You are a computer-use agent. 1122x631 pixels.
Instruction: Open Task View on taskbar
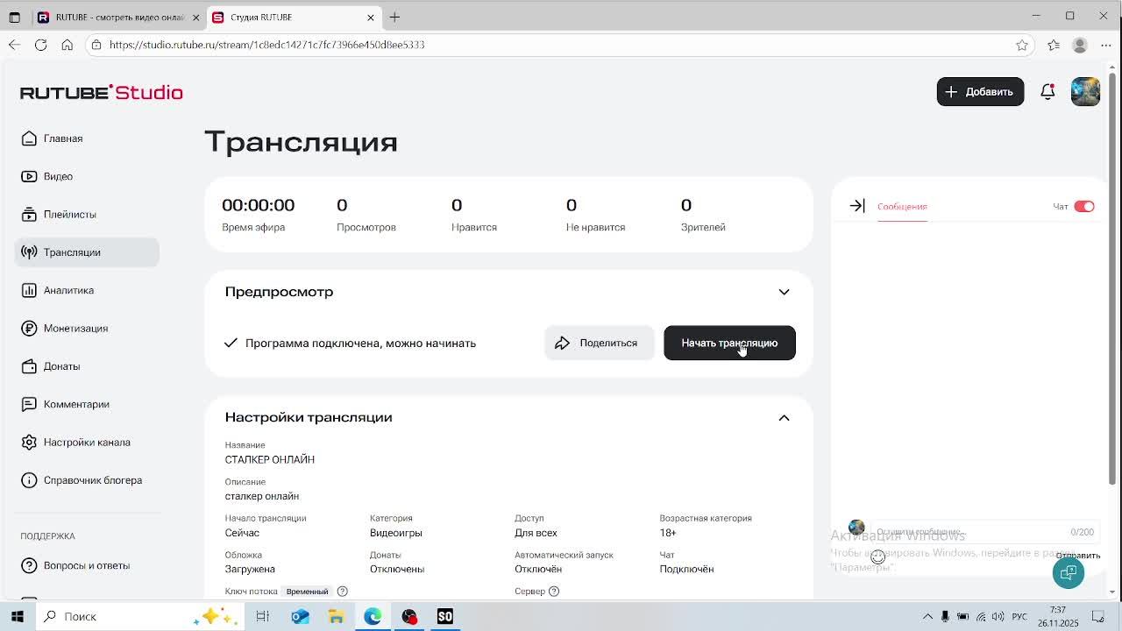coord(262,616)
